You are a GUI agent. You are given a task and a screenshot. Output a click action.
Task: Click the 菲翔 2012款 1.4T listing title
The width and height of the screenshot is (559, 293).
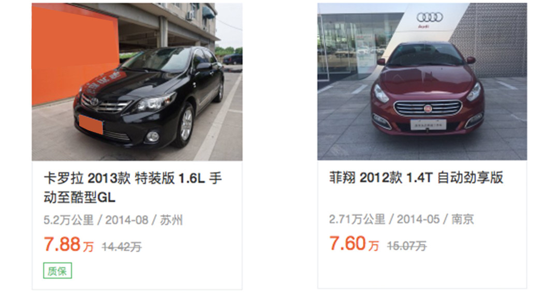click(x=416, y=177)
